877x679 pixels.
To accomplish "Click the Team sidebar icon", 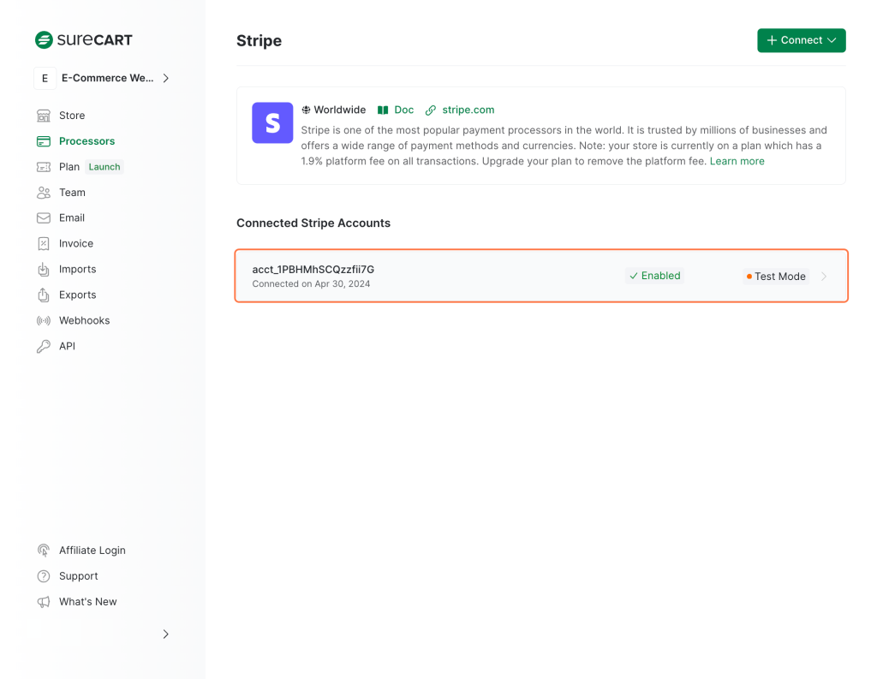I will point(43,192).
